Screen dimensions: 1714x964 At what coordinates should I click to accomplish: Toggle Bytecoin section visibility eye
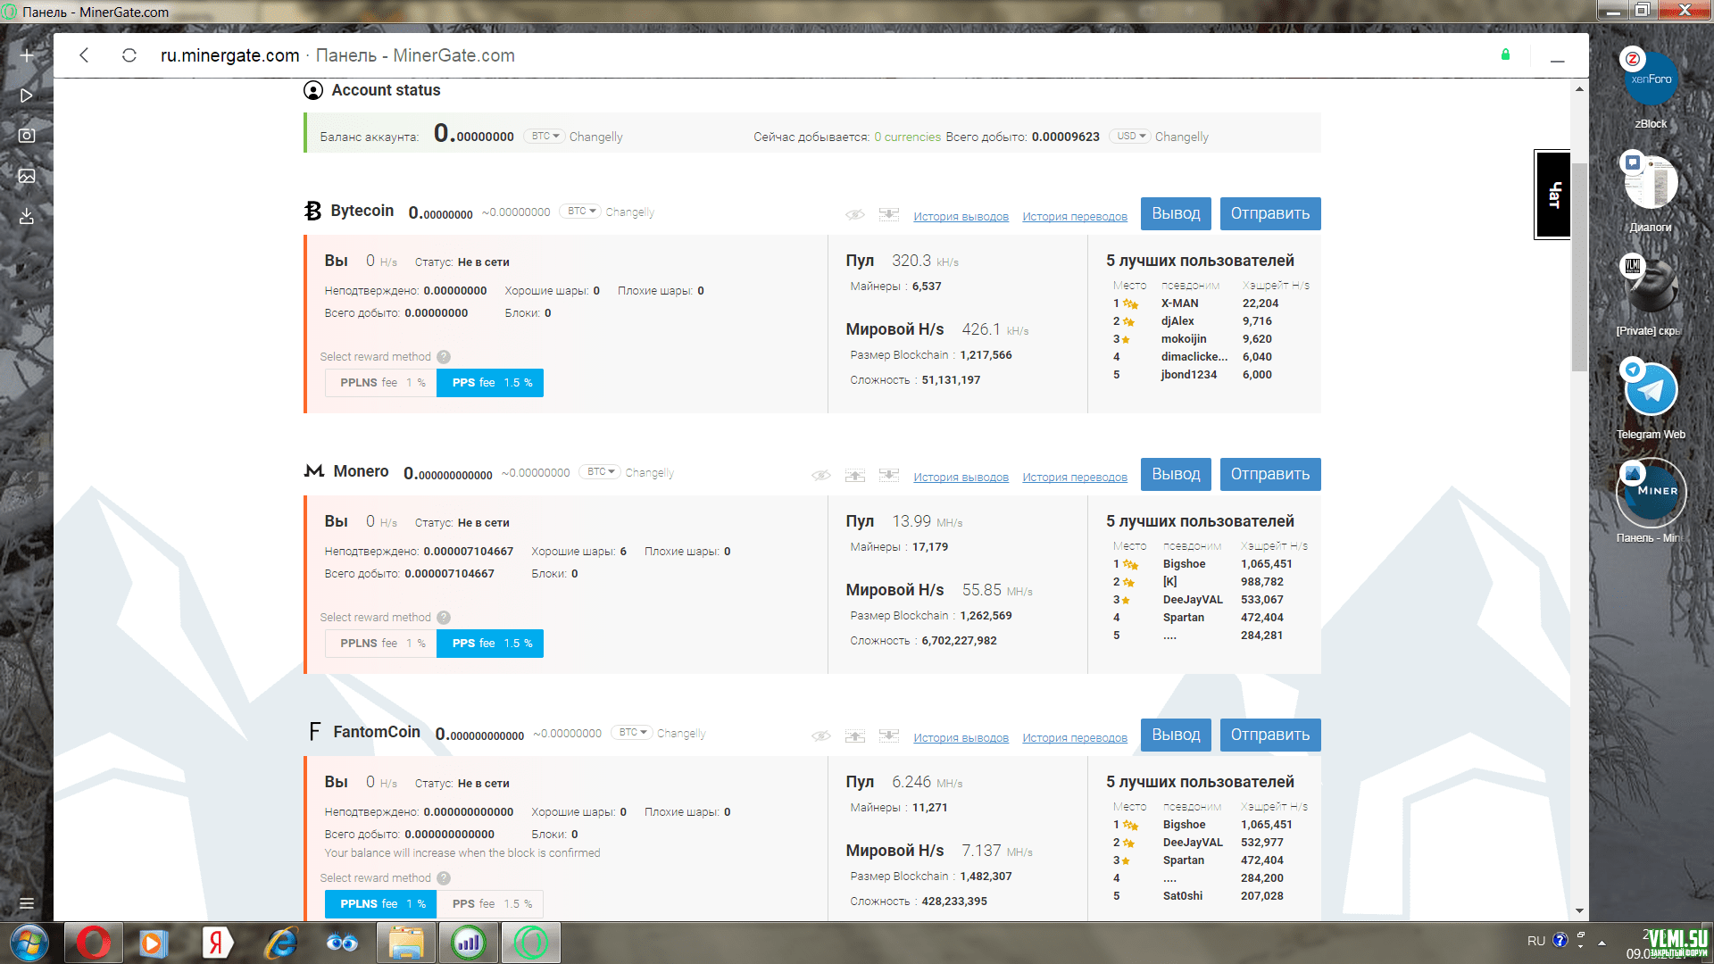click(x=855, y=214)
